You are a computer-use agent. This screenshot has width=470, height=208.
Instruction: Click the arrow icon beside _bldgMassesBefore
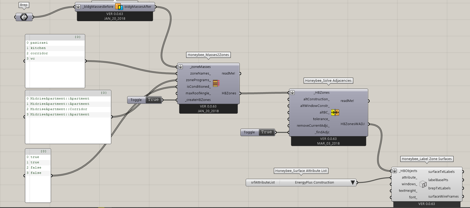(78, 7)
